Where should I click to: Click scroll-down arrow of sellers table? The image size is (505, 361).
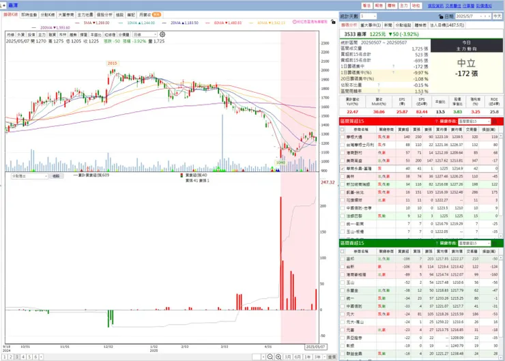point(501,358)
